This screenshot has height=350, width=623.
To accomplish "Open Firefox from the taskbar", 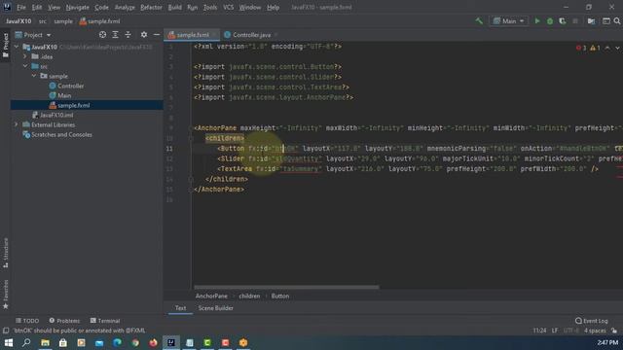I will 153,342.
